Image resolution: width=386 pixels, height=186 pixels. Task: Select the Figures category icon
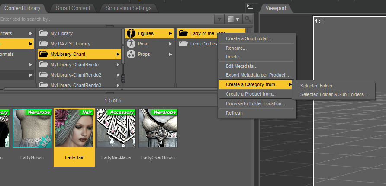tap(131, 33)
